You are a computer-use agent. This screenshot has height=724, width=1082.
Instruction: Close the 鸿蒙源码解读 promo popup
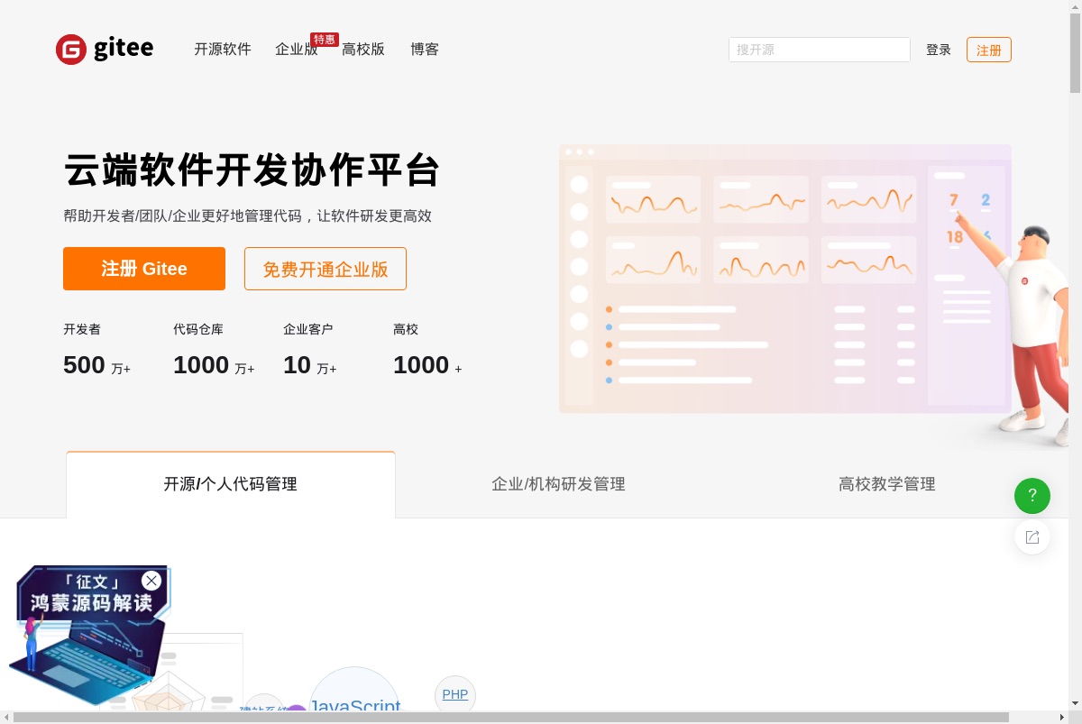point(151,581)
